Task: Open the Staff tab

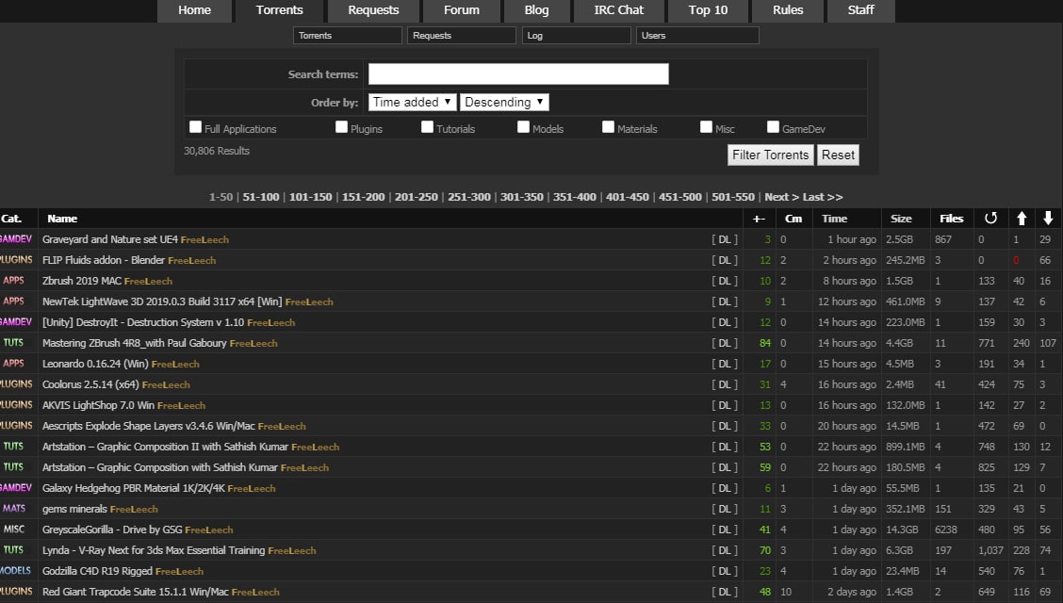Action: coord(861,10)
